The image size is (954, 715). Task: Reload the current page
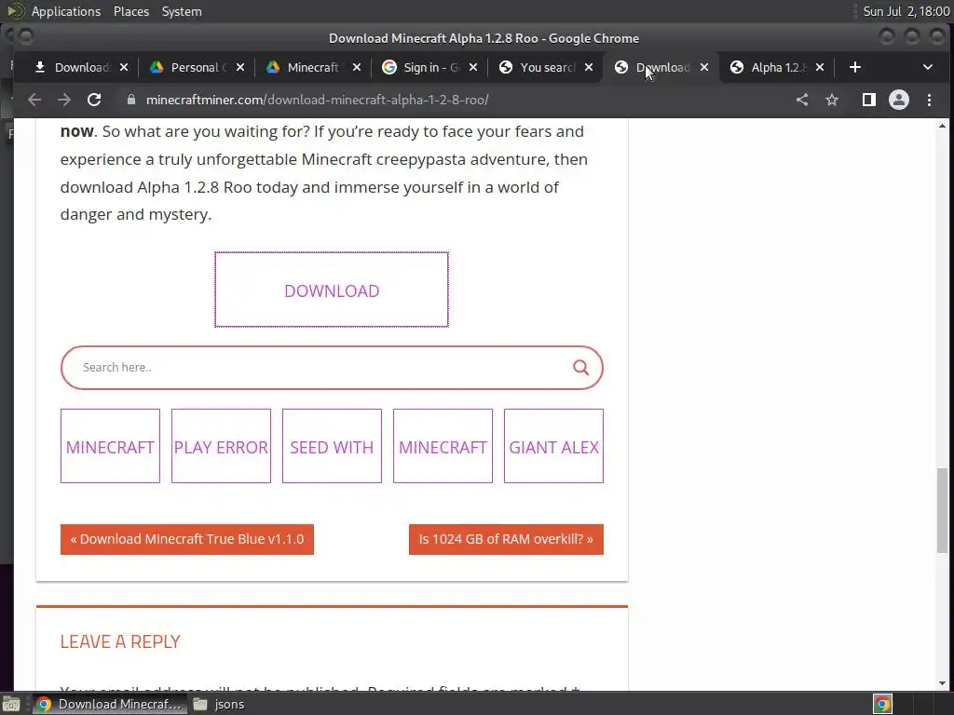[94, 100]
